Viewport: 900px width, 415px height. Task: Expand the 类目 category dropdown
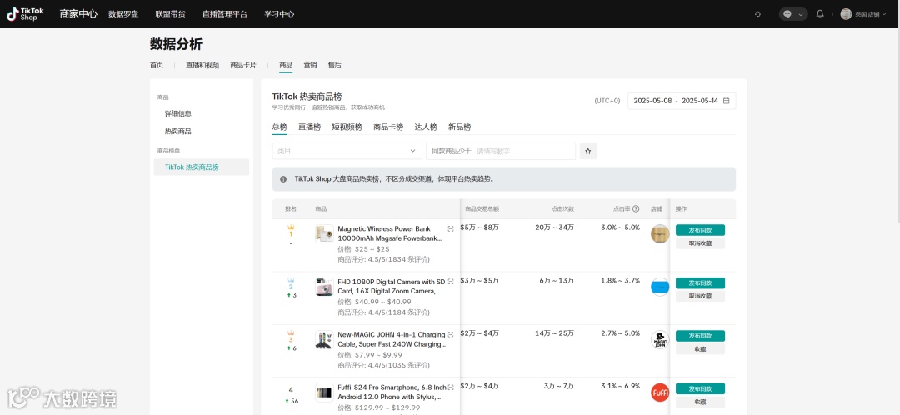click(347, 151)
